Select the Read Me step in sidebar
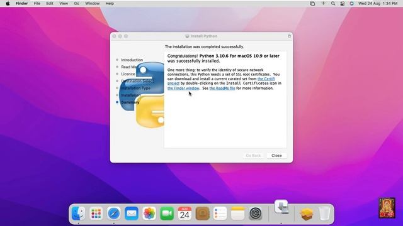The height and width of the screenshot is (226, 403). [129, 67]
